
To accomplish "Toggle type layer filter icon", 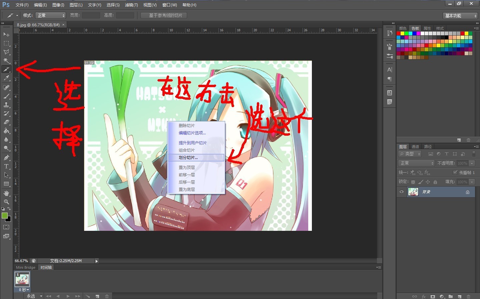I will (x=447, y=154).
